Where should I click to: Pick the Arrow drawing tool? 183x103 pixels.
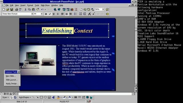[37, 97]
